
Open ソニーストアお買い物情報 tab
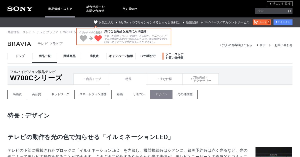point(174,56)
